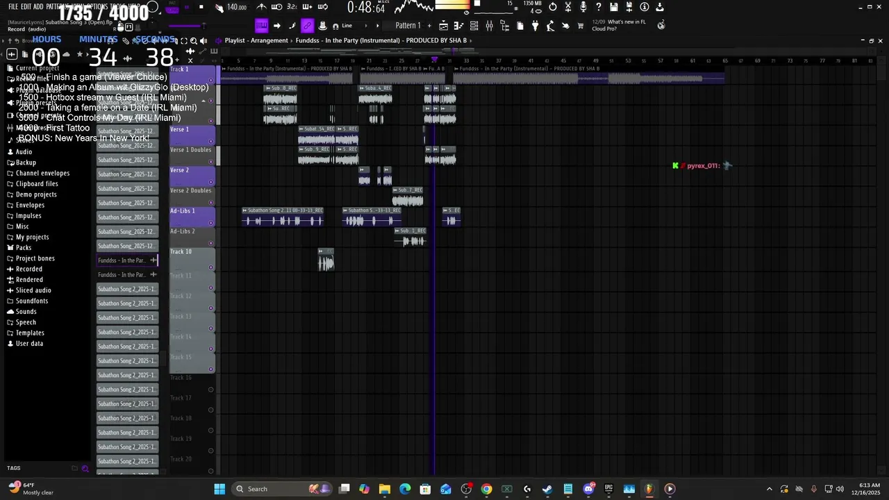Open the plugin picker plug icon
This screenshot has width=889, height=500.
(x=535, y=26)
